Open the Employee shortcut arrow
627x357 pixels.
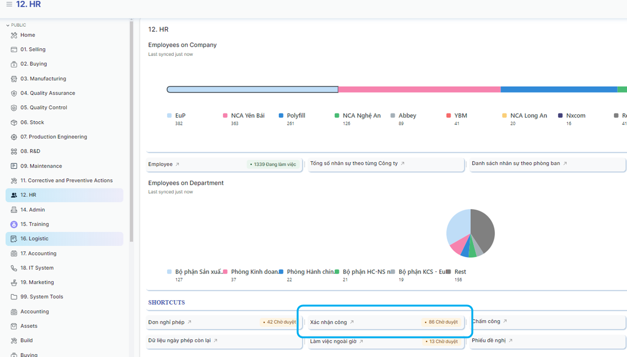tap(178, 164)
